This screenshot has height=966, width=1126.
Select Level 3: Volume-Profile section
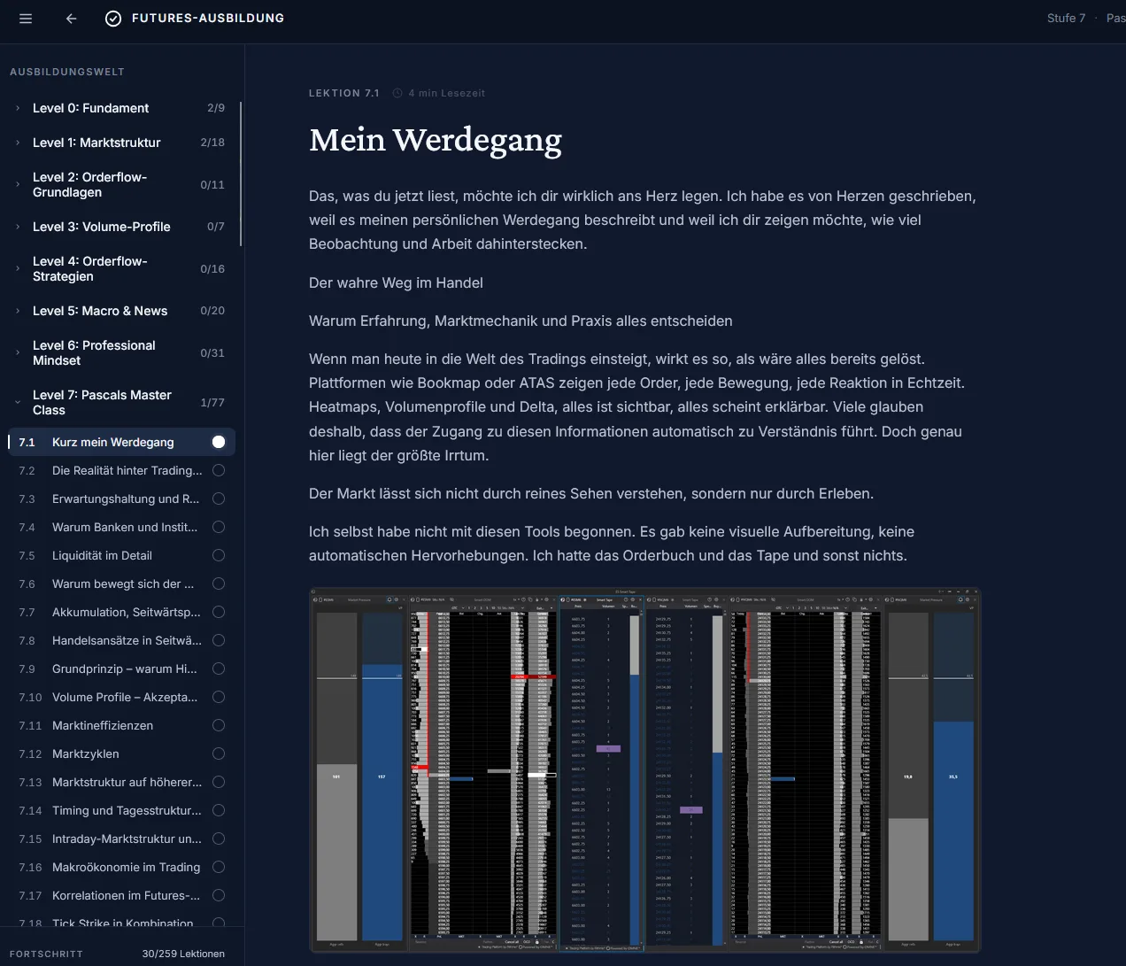coord(121,227)
